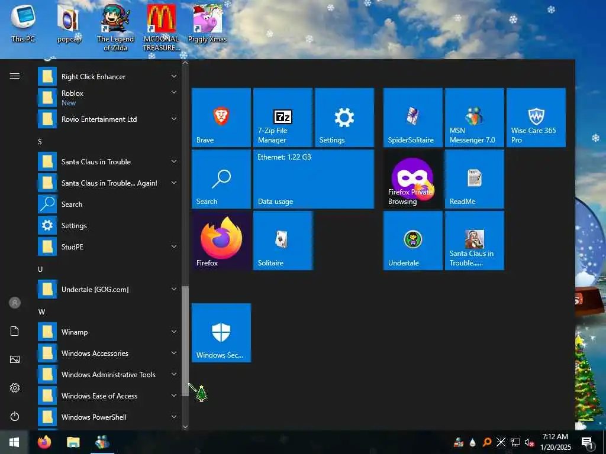
Task: Open Pictures from the Start sidebar
Action: click(x=15, y=359)
